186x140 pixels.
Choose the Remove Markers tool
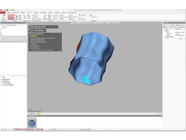click(37, 19)
